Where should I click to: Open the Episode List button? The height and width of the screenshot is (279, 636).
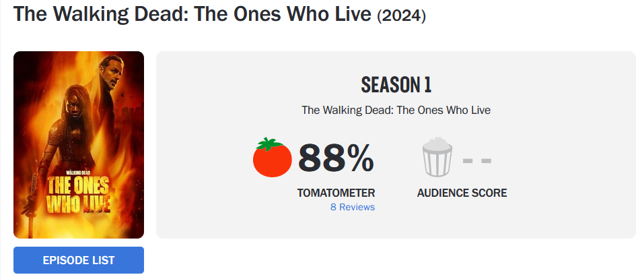tap(79, 260)
